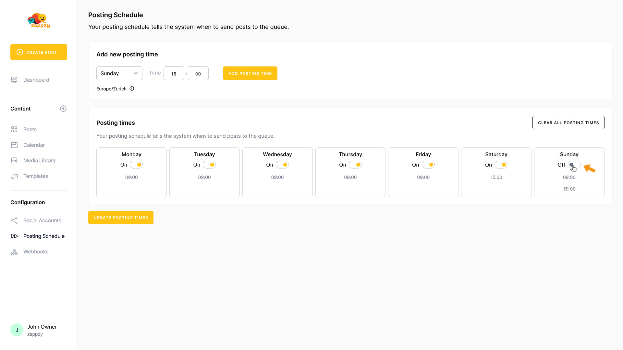The height and width of the screenshot is (350, 623).
Task: Click info icon next to Europe/Zurich
Action: 132,88
